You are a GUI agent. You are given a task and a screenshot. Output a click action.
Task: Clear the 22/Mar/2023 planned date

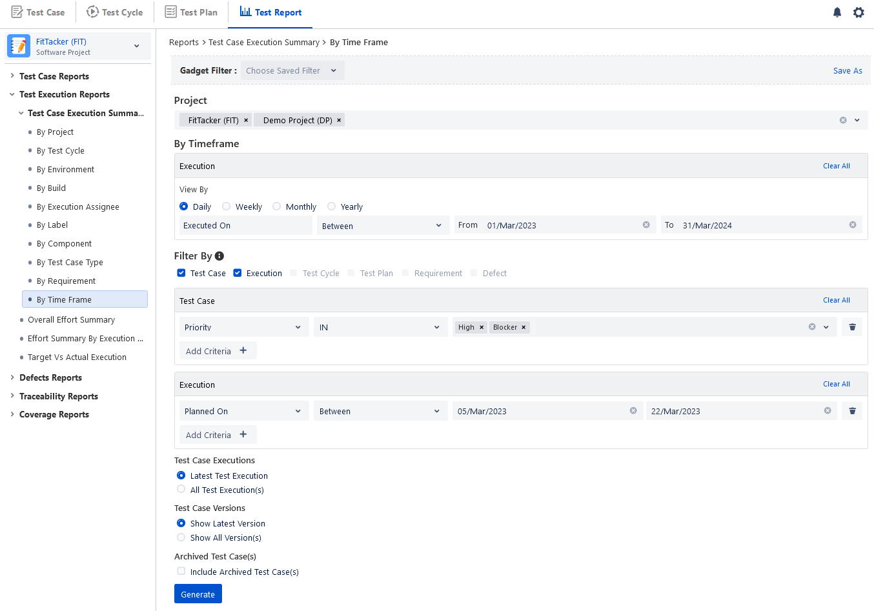click(828, 410)
